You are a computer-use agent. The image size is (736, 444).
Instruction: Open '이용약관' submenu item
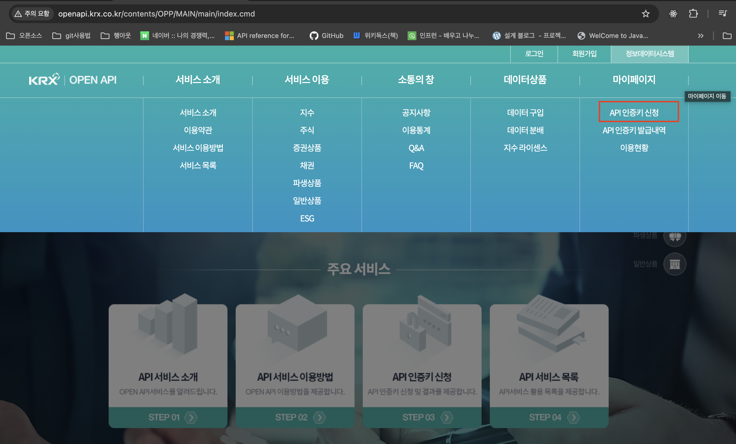click(198, 130)
